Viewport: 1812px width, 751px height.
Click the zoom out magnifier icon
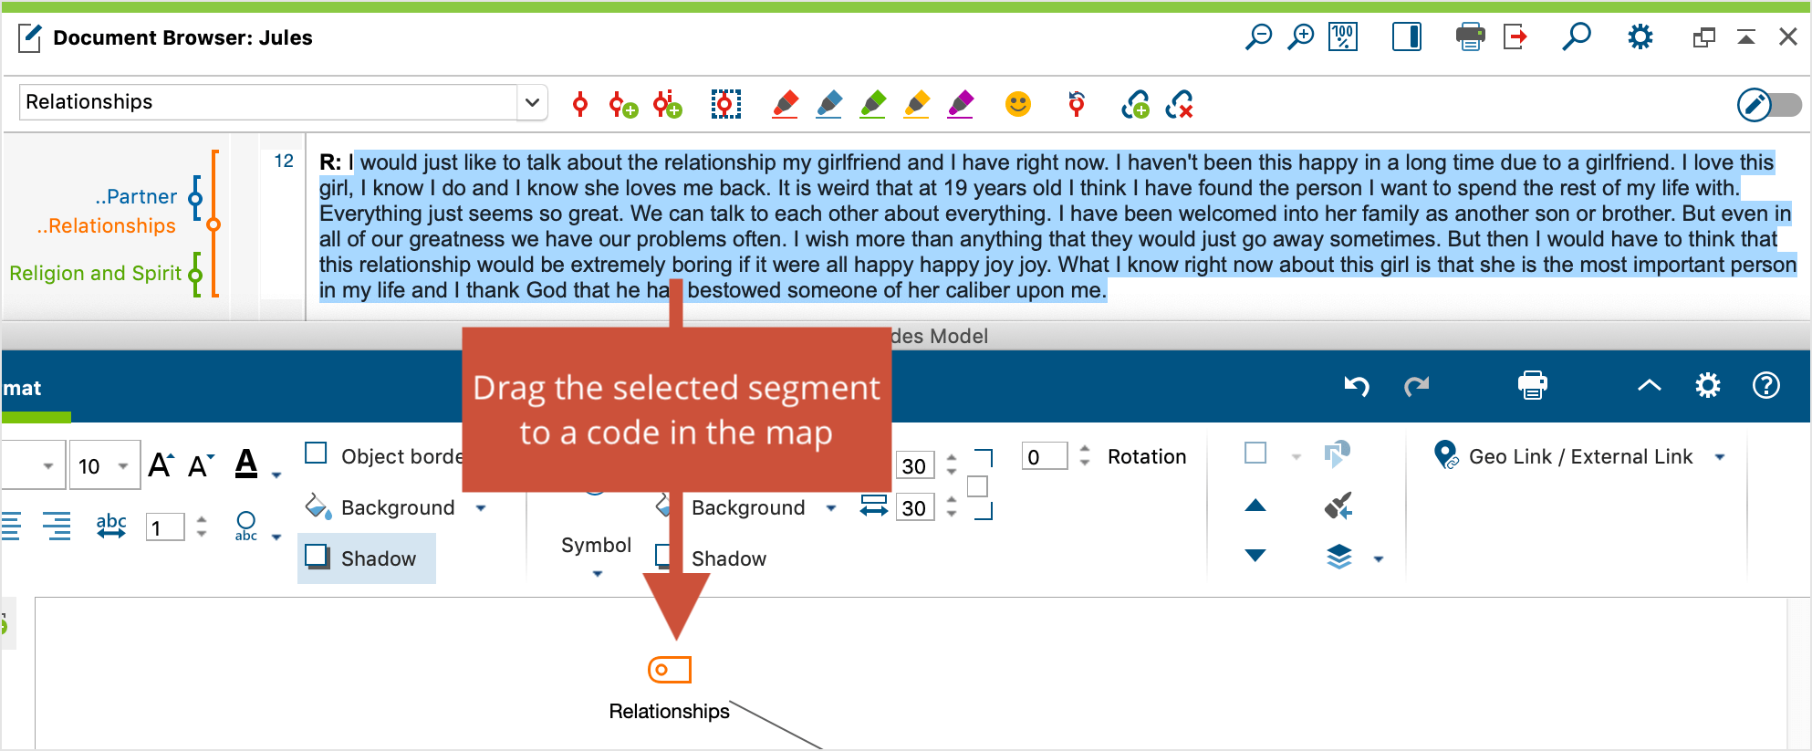1258,37
